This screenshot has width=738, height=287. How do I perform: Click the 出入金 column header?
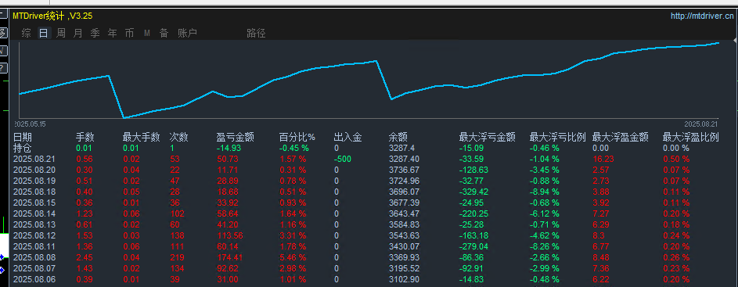(347, 138)
